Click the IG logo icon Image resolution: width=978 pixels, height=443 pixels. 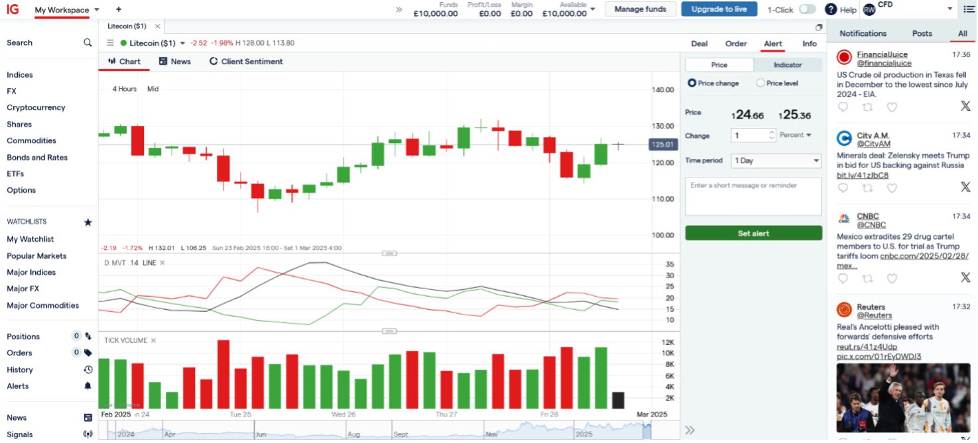(13, 9)
